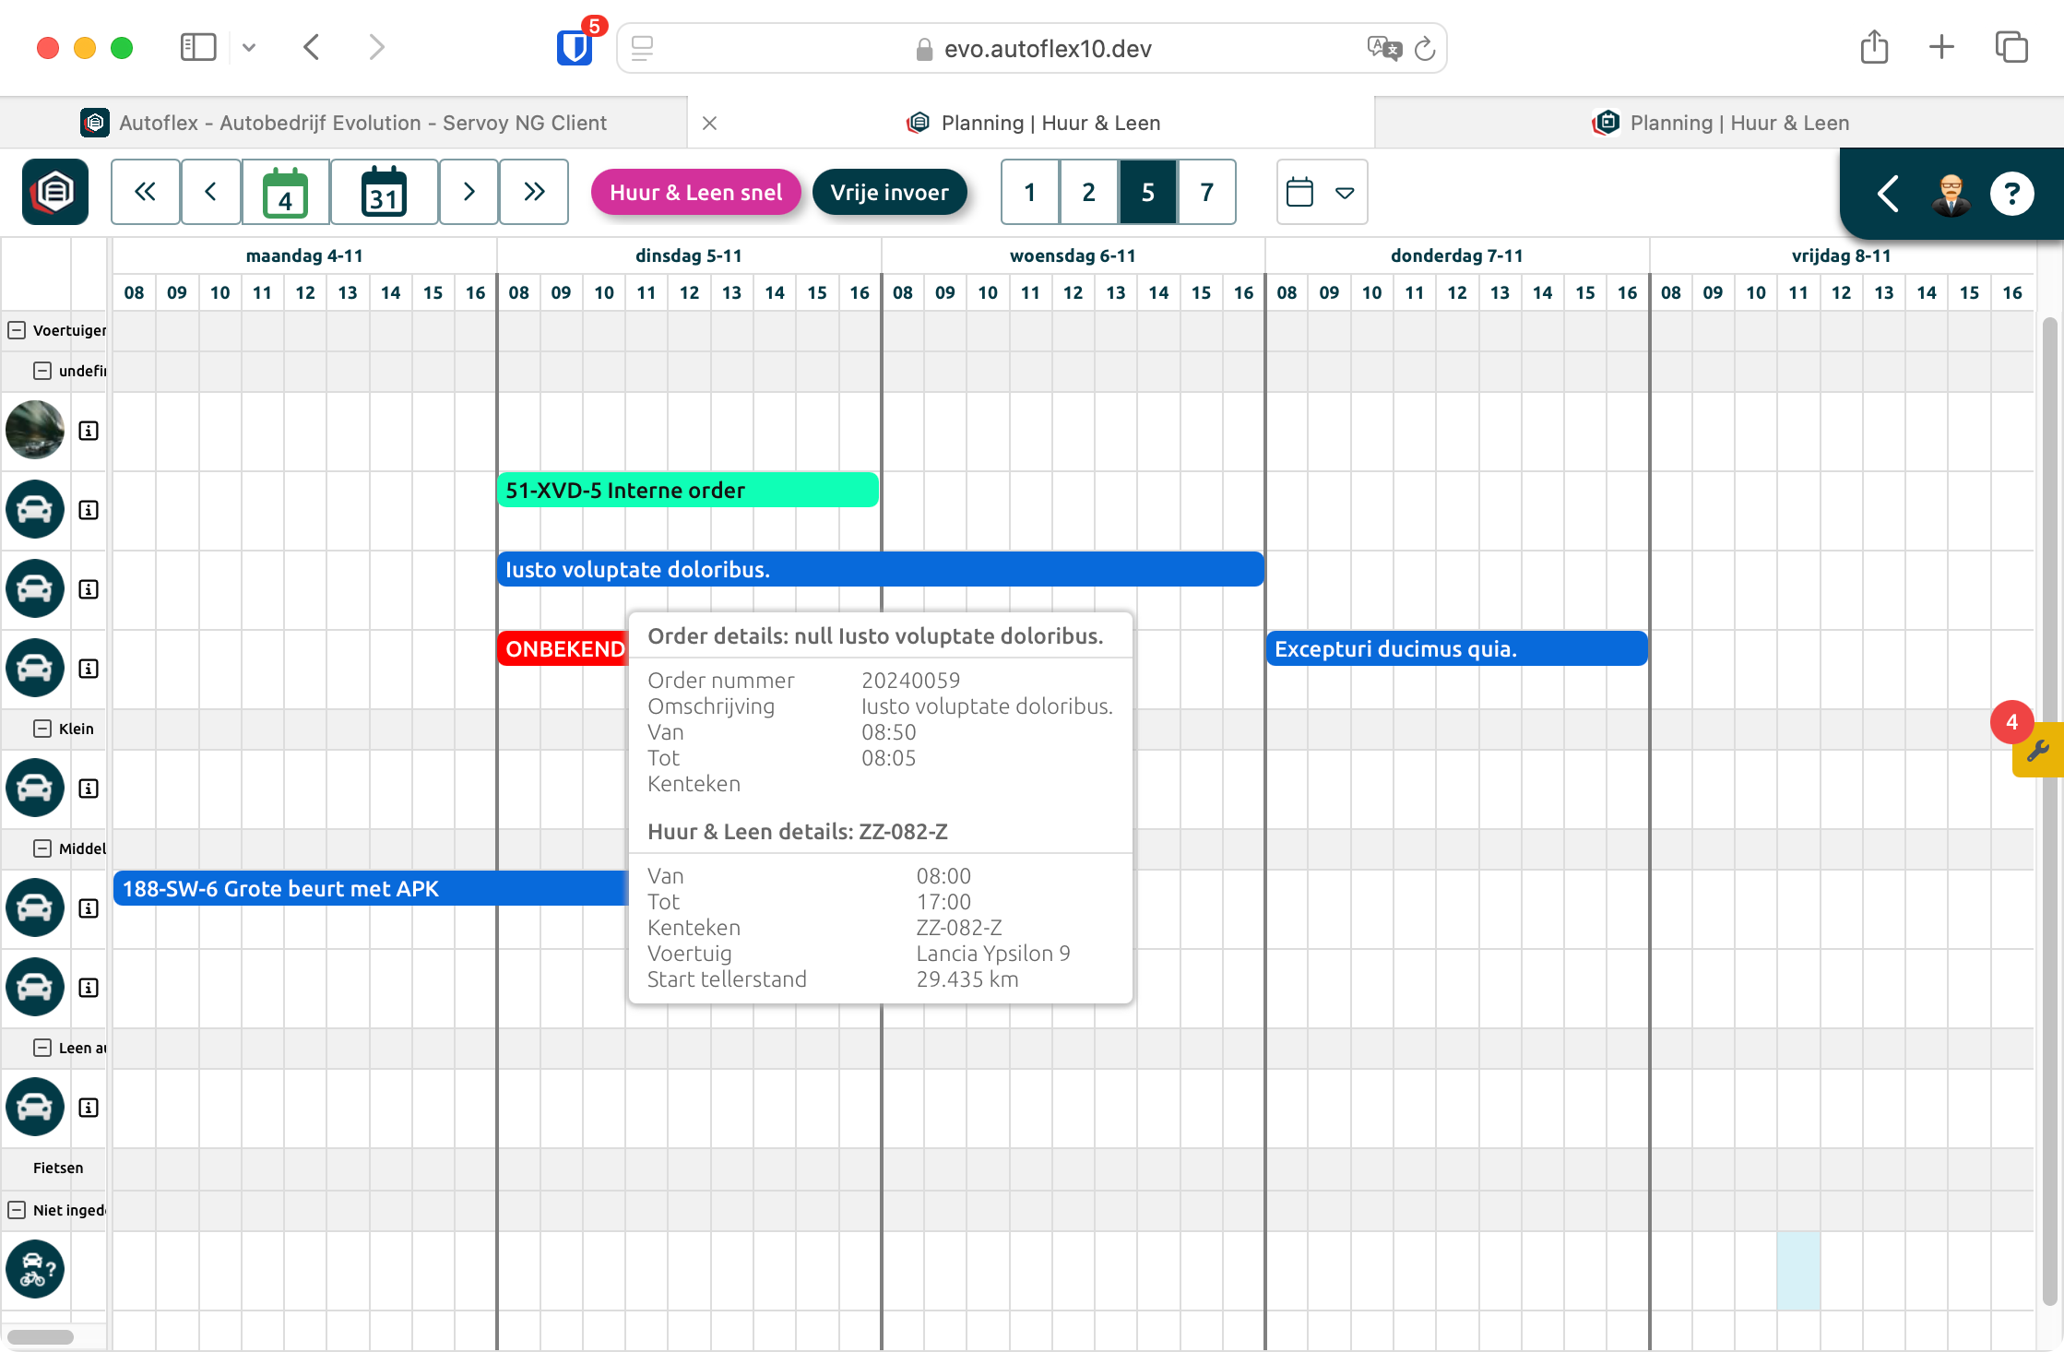
Task: Open the month calendar icon showing 31
Action: point(384,192)
